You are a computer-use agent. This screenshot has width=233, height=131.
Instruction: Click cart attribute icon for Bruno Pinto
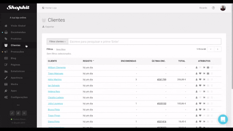coord(204,110)
